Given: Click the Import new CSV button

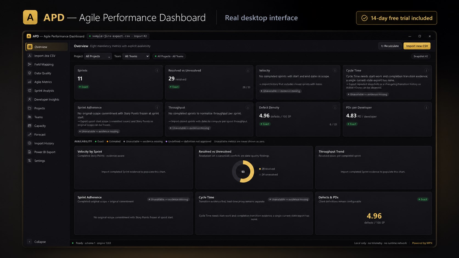Looking at the screenshot, I should pos(417,46).
